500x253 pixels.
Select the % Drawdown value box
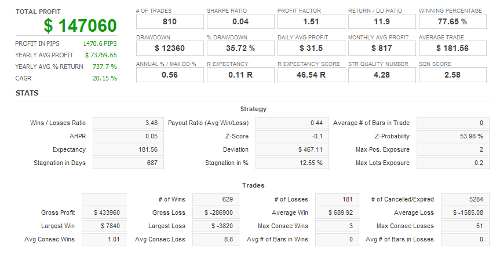click(x=240, y=48)
